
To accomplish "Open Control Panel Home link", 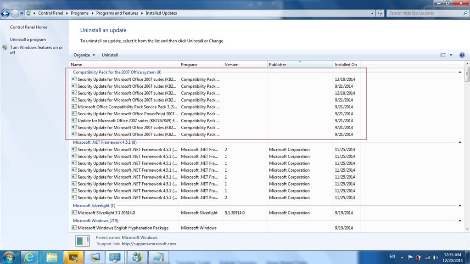I will (x=28, y=27).
